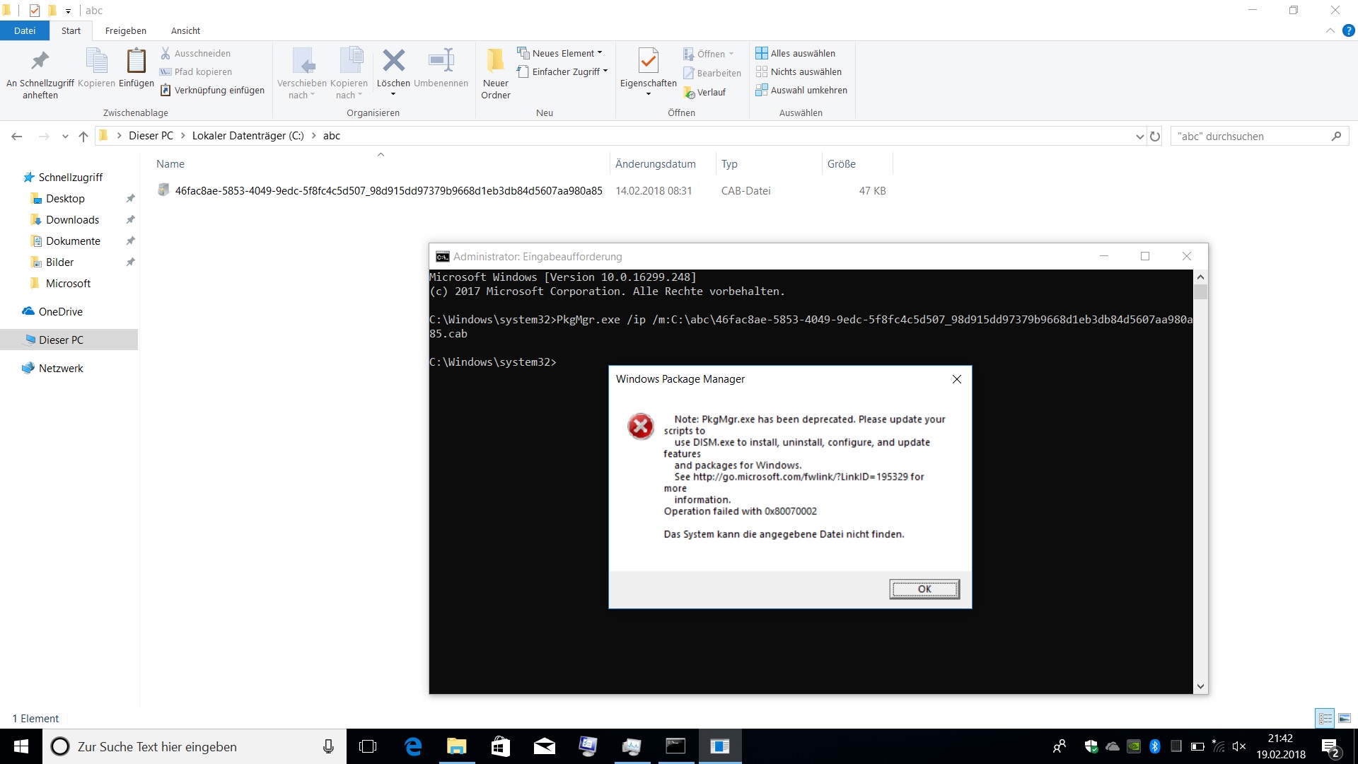Select the 46fac8ae CAB file

(x=389, y=190)
